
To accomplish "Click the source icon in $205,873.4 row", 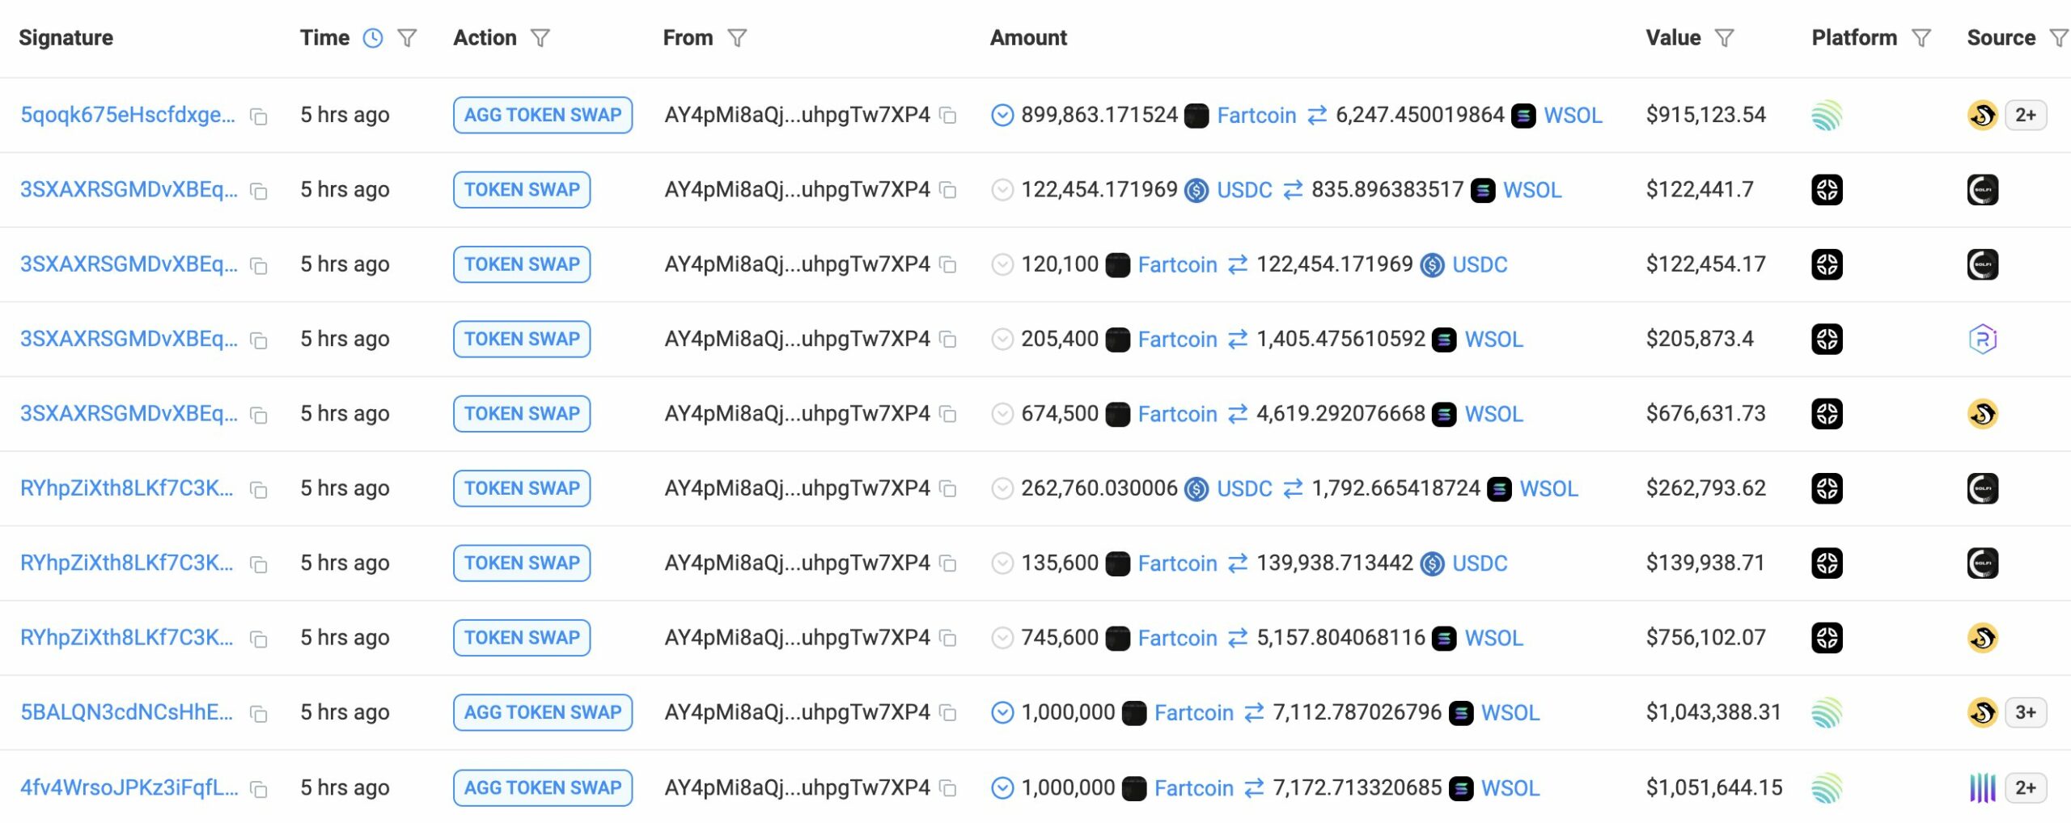I will pos(1982,339).
